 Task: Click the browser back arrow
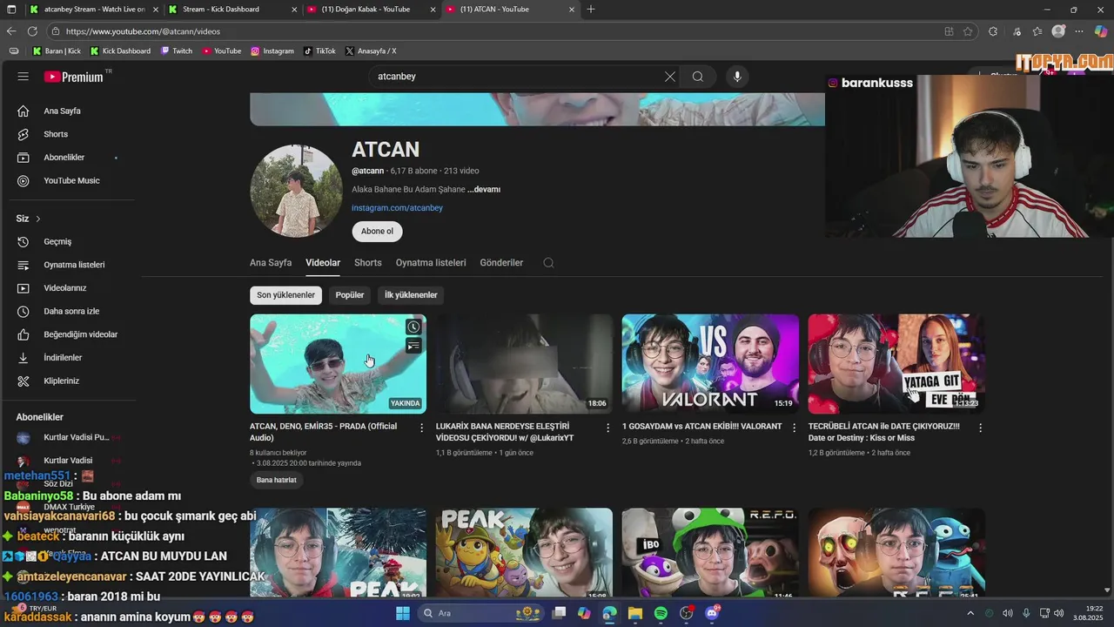click(11, 31)
